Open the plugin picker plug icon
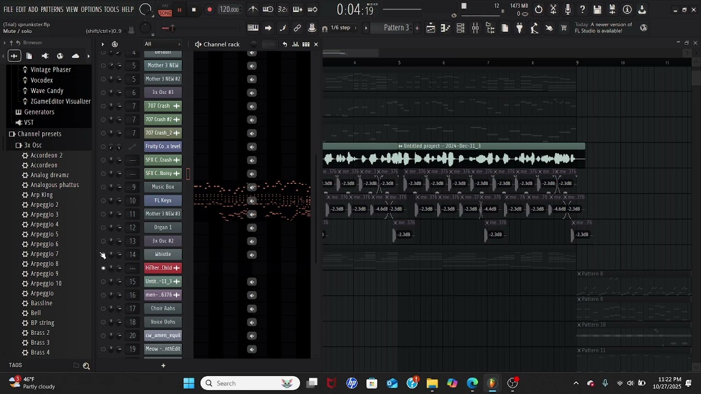This screenshot has width=701, height=394. (520, 28)
